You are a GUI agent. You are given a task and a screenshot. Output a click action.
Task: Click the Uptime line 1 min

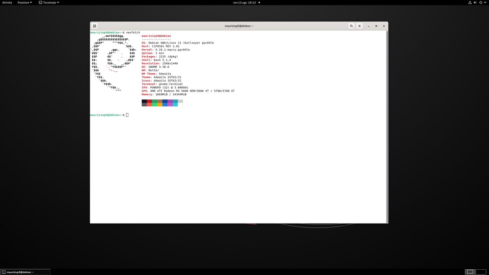point(153,53)
